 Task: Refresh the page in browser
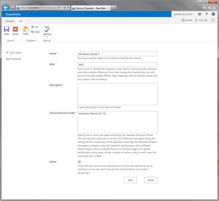65,8
